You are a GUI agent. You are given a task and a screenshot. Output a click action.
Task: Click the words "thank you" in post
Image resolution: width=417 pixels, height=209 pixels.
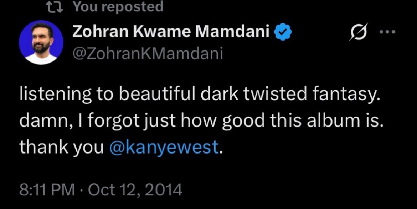point(61,148)
